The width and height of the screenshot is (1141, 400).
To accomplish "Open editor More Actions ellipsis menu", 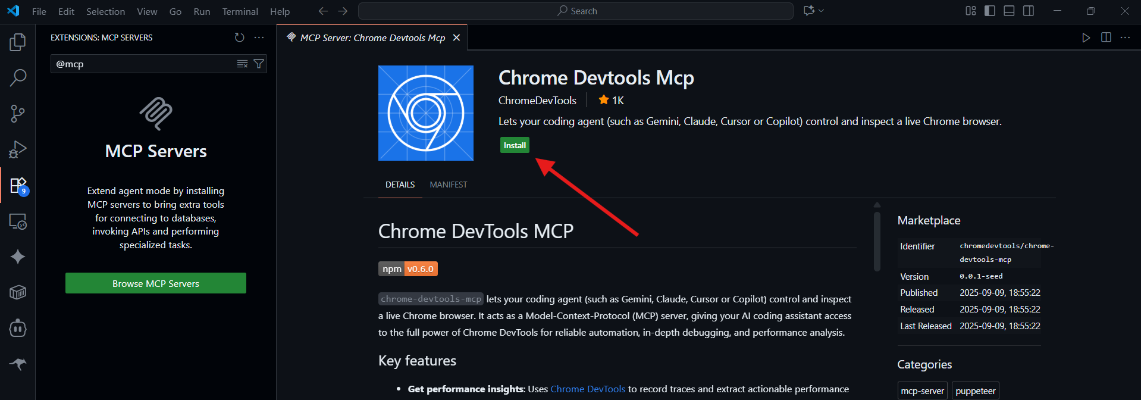I will (1125, 37).
